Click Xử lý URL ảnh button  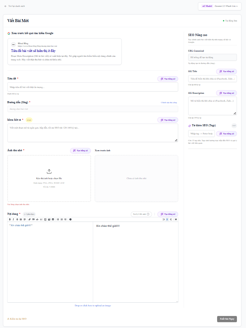[141, 214]
